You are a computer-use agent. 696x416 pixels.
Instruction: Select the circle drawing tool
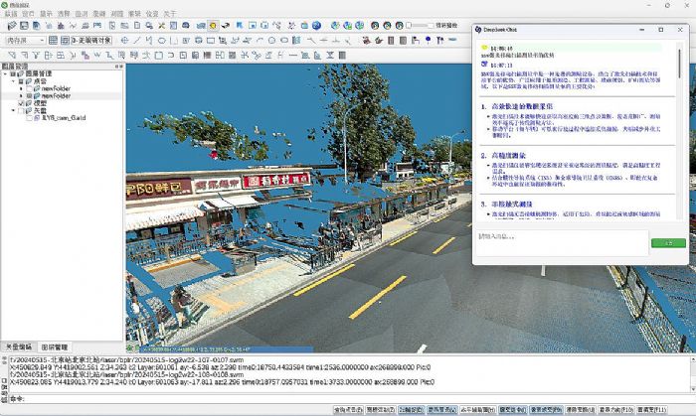[x=164, y=40]
